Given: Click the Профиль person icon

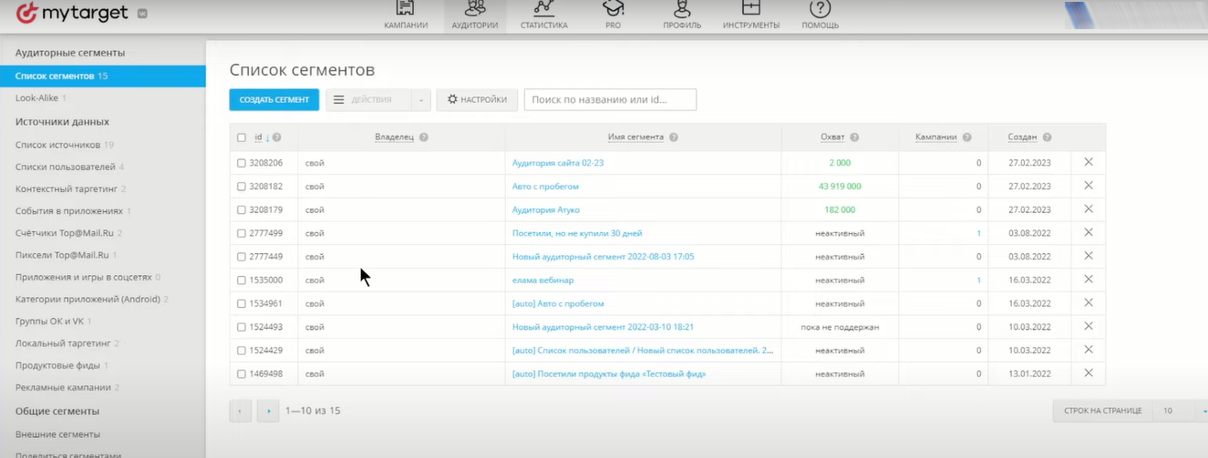Looking at the screenshot, I should tap(681, 8).
